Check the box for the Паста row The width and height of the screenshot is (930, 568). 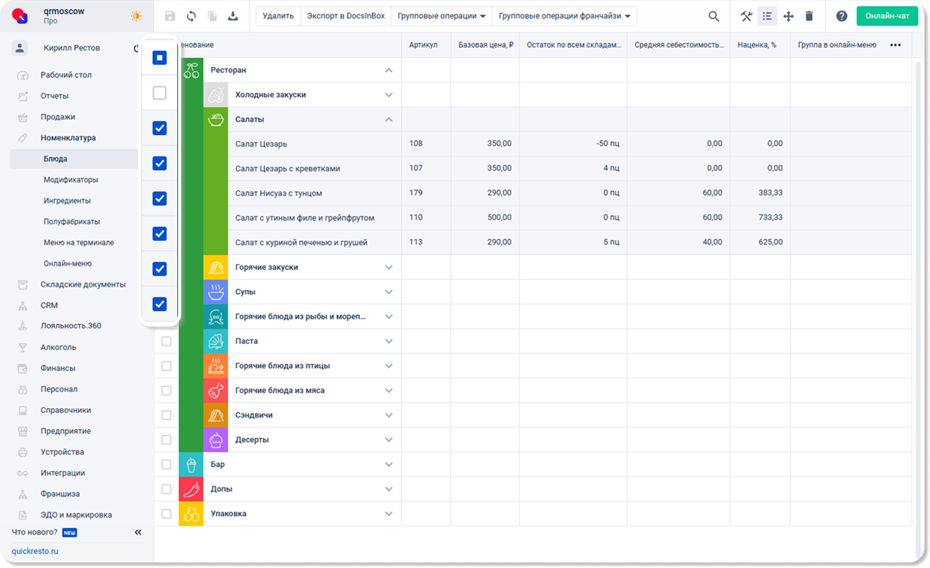[x=166, y=341]
